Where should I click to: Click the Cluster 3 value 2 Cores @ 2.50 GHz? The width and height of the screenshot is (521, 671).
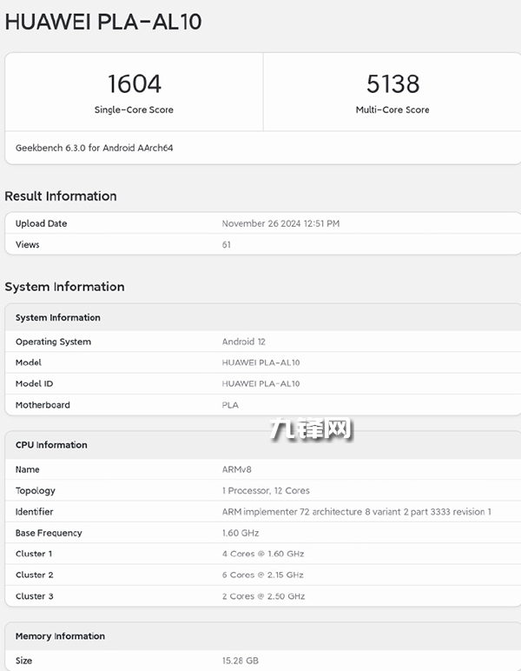point(263,596)
